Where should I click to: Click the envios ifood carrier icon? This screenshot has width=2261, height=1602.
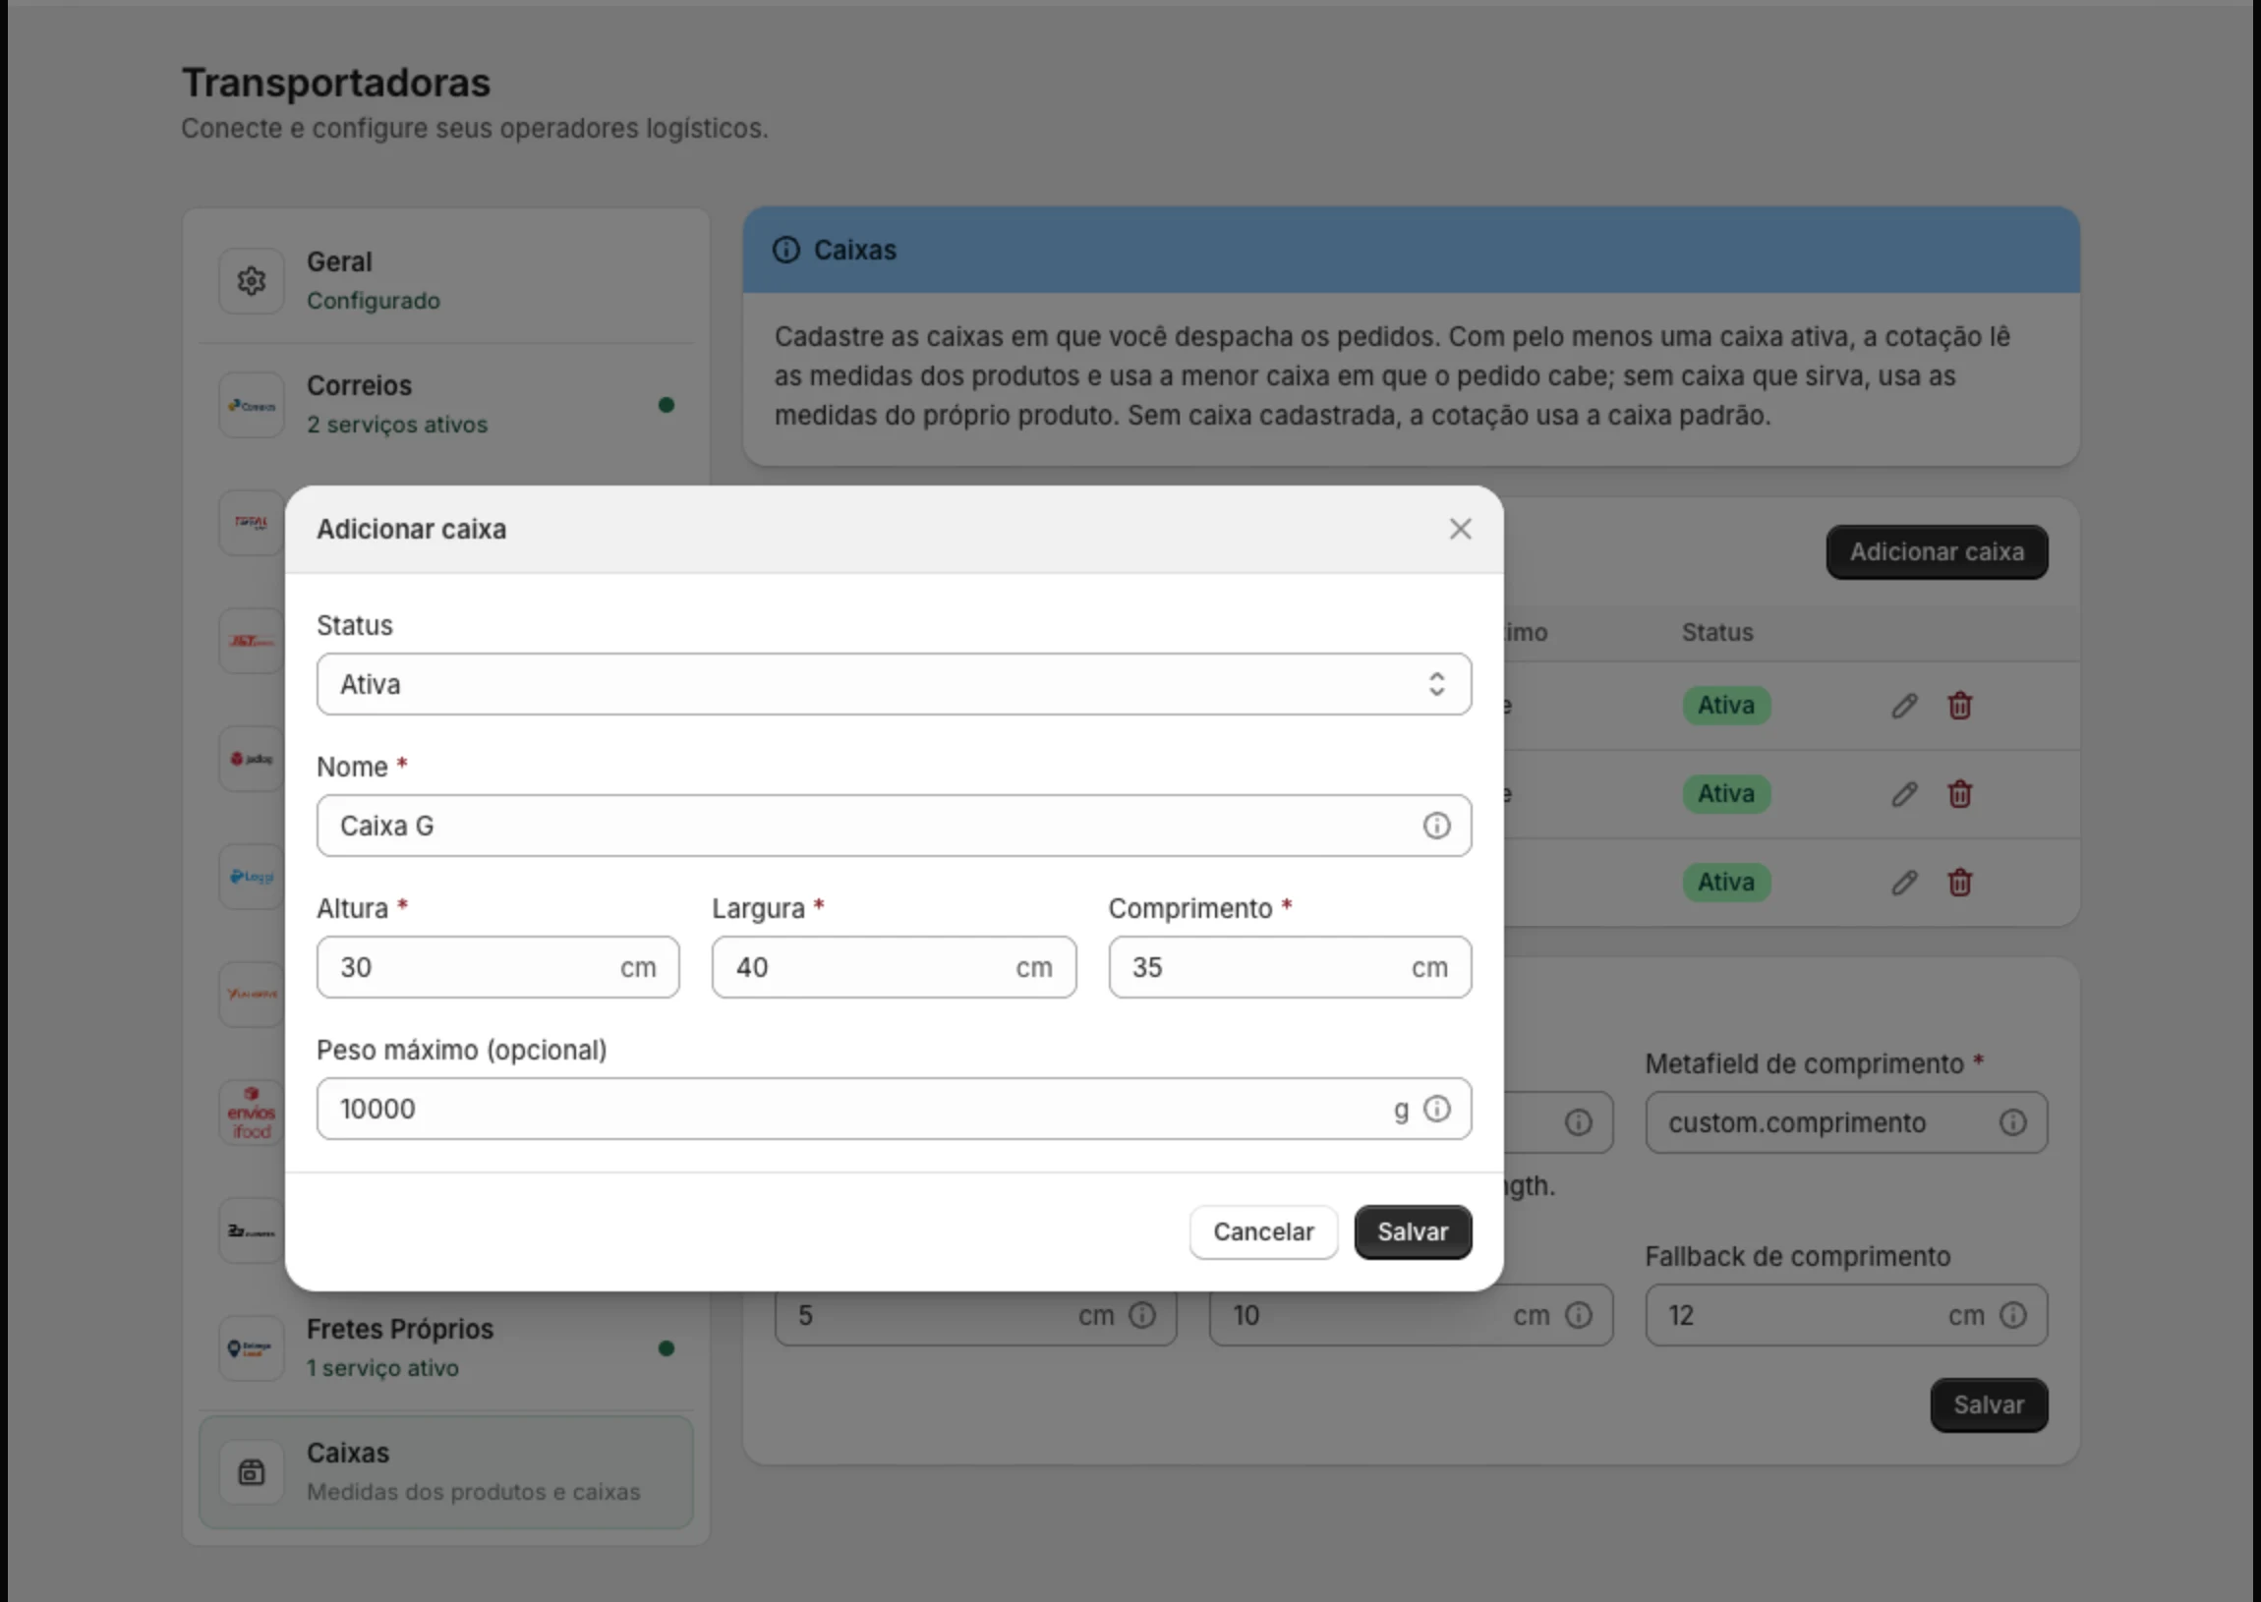tap(252, 1112)
